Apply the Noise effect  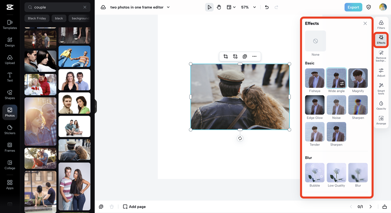(x=336, y=105)
